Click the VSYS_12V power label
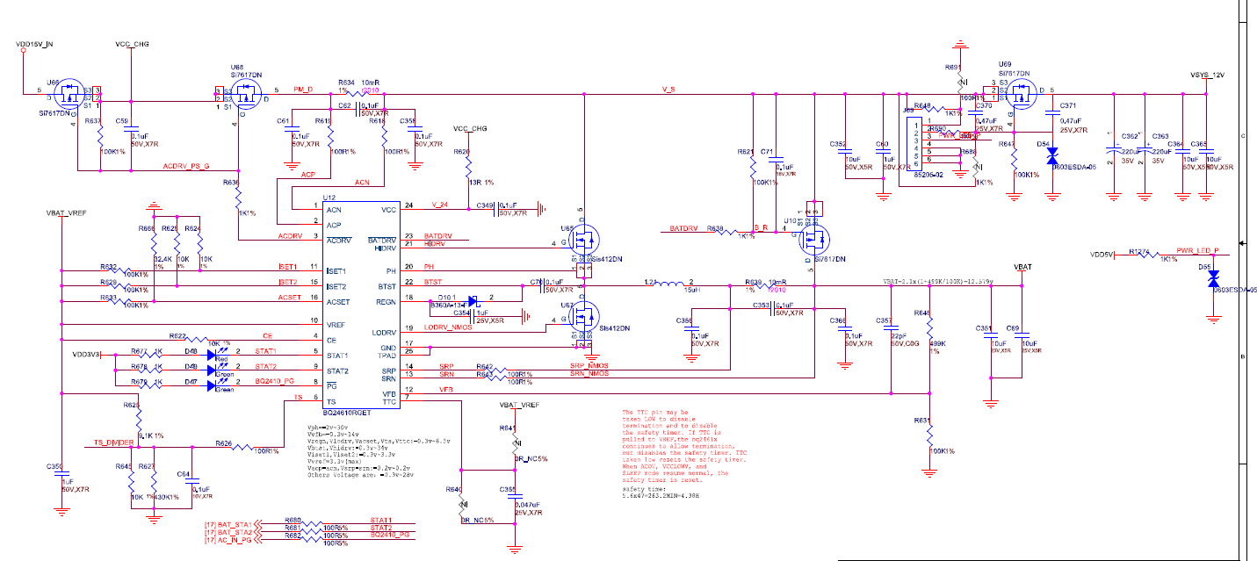Viewport: 1257px width, 561px height. (1207, 76)
